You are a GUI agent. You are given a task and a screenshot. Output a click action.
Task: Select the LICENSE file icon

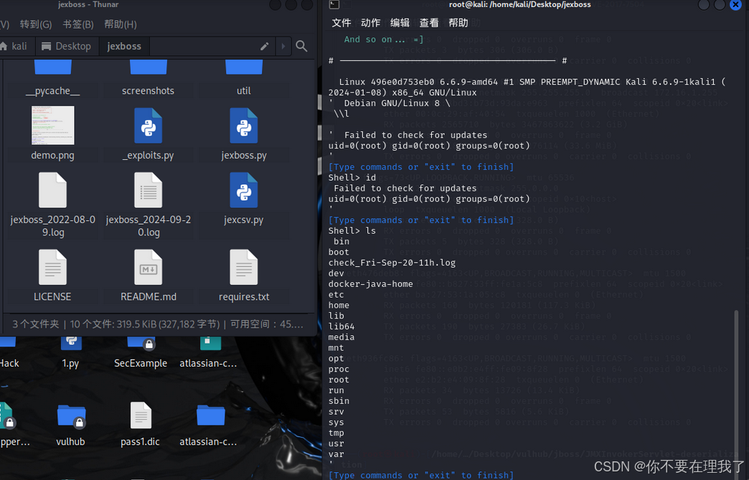tap(52, 267)
